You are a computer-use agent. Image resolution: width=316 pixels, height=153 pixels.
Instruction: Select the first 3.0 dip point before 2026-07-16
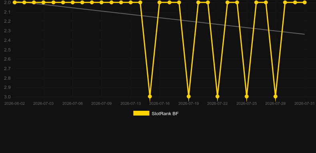(150, 96)
